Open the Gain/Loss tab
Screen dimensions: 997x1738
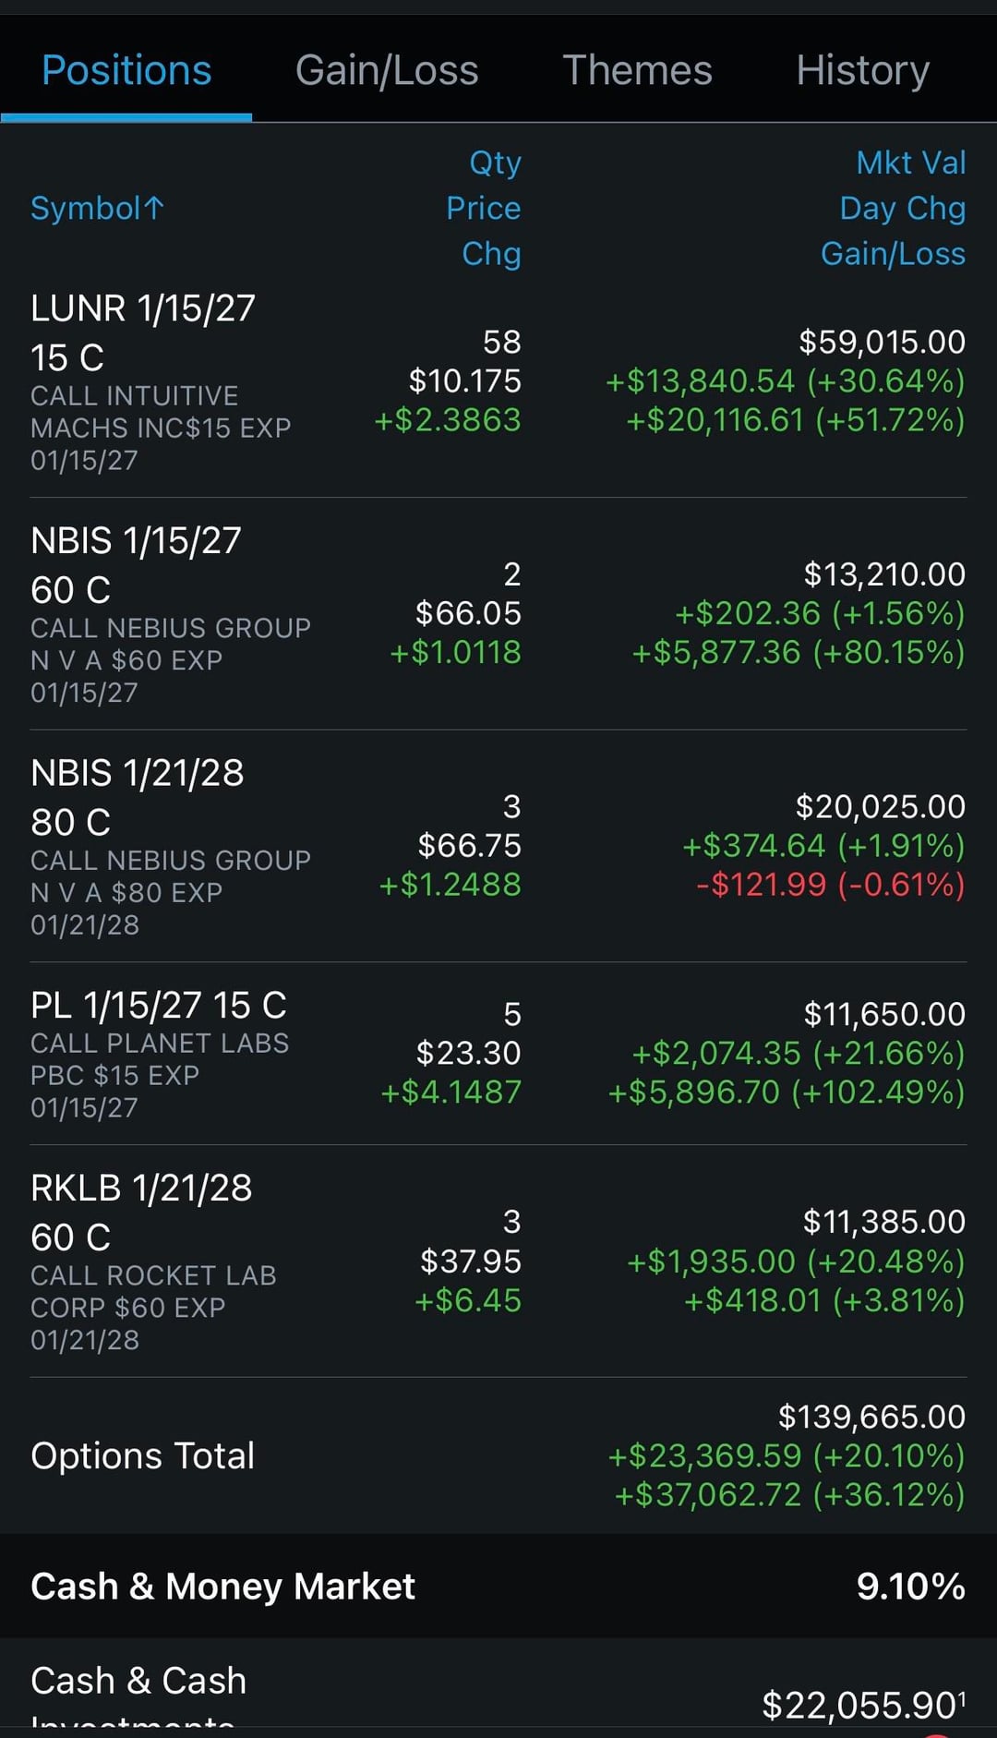click(x=387, y=70)
